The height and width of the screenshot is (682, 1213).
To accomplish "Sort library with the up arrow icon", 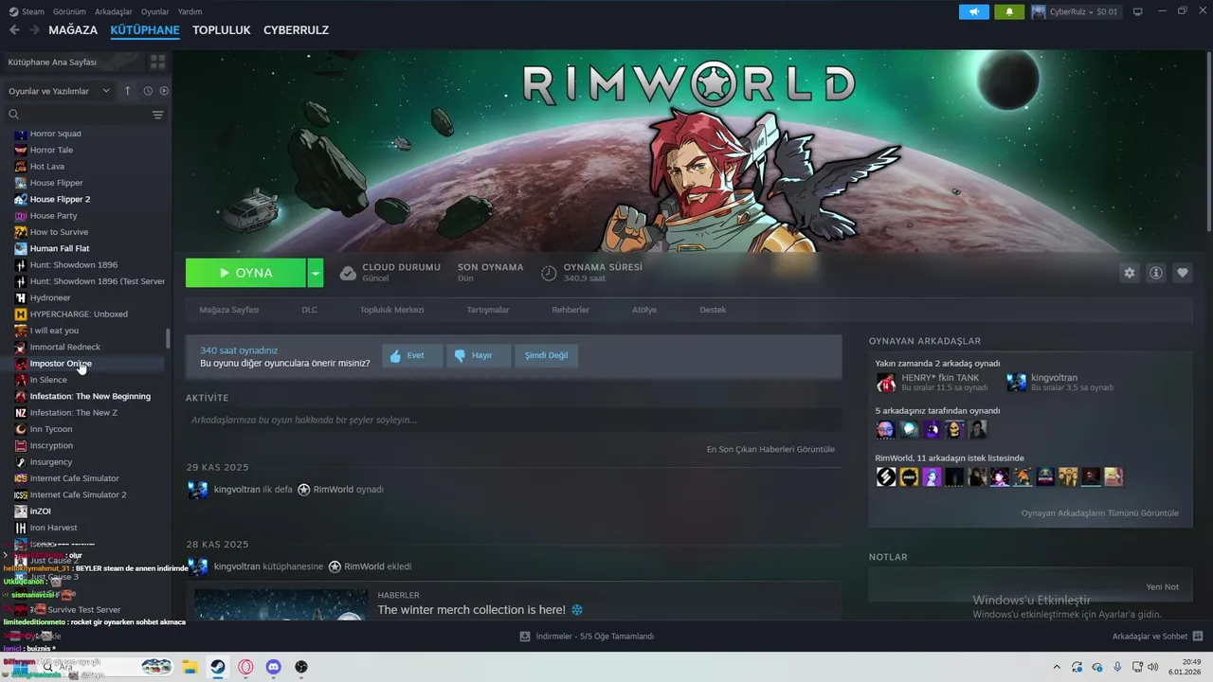I will [x=127, y=91].
